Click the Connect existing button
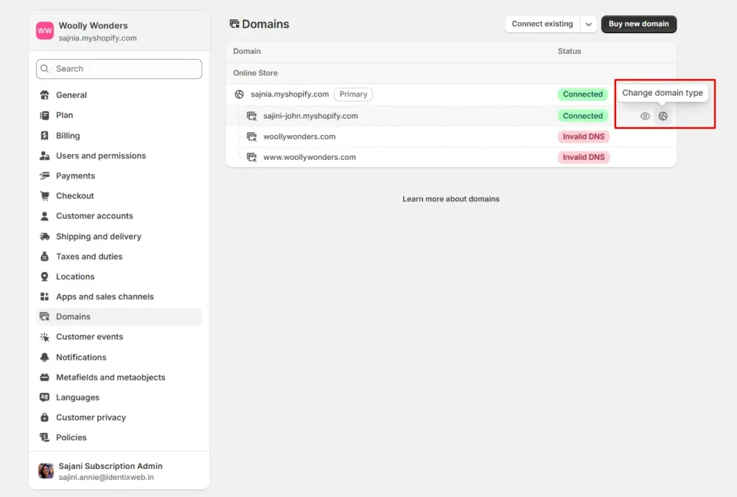Image resolution: width=737 pixels, height=497 pixels. click(x=542, y=24)
